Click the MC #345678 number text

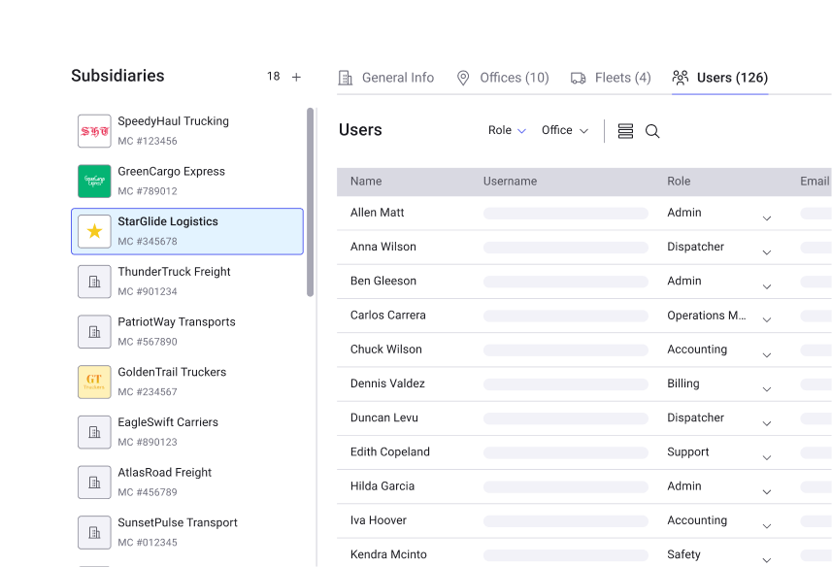click(x=148, y=242)
